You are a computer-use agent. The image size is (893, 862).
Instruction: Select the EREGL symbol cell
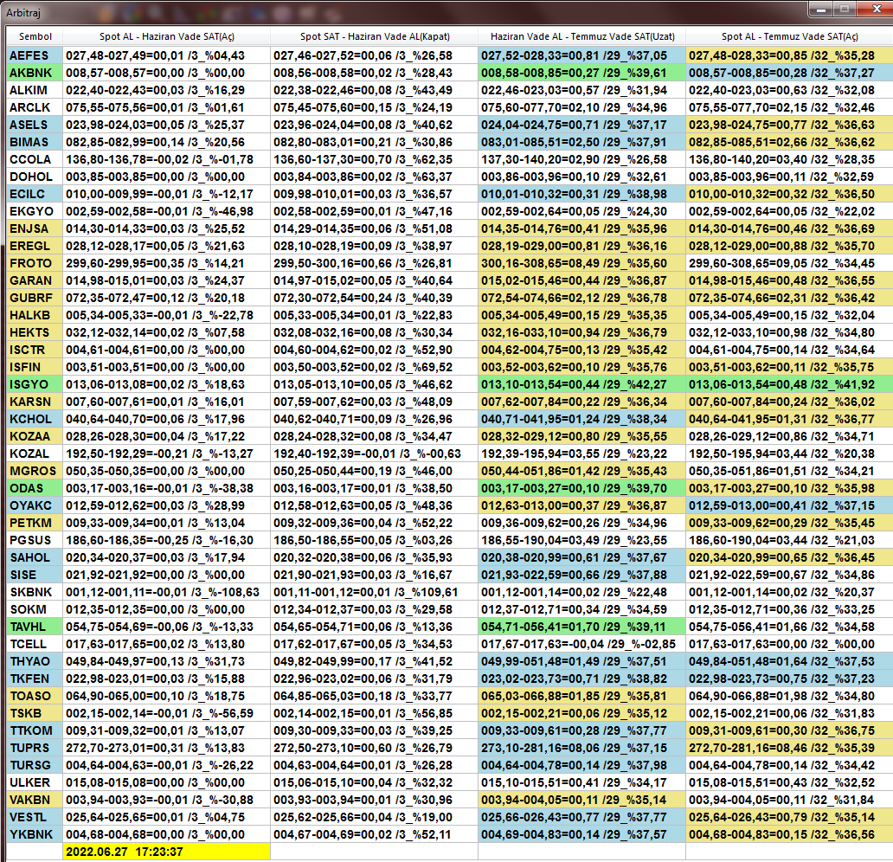pyautogui.click(x=34, y=246)
